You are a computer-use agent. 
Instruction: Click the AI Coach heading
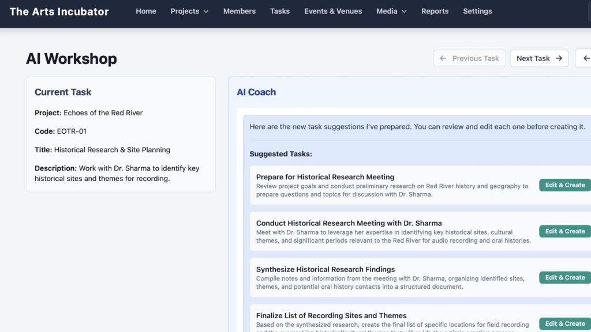(256, 92)
